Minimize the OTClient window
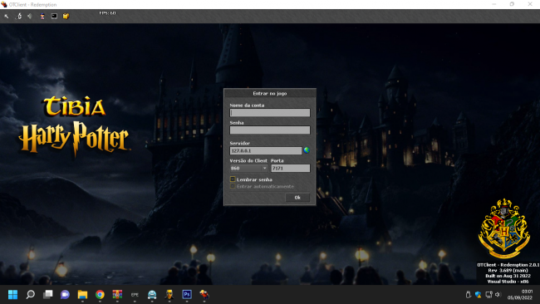 click(493, 4)
